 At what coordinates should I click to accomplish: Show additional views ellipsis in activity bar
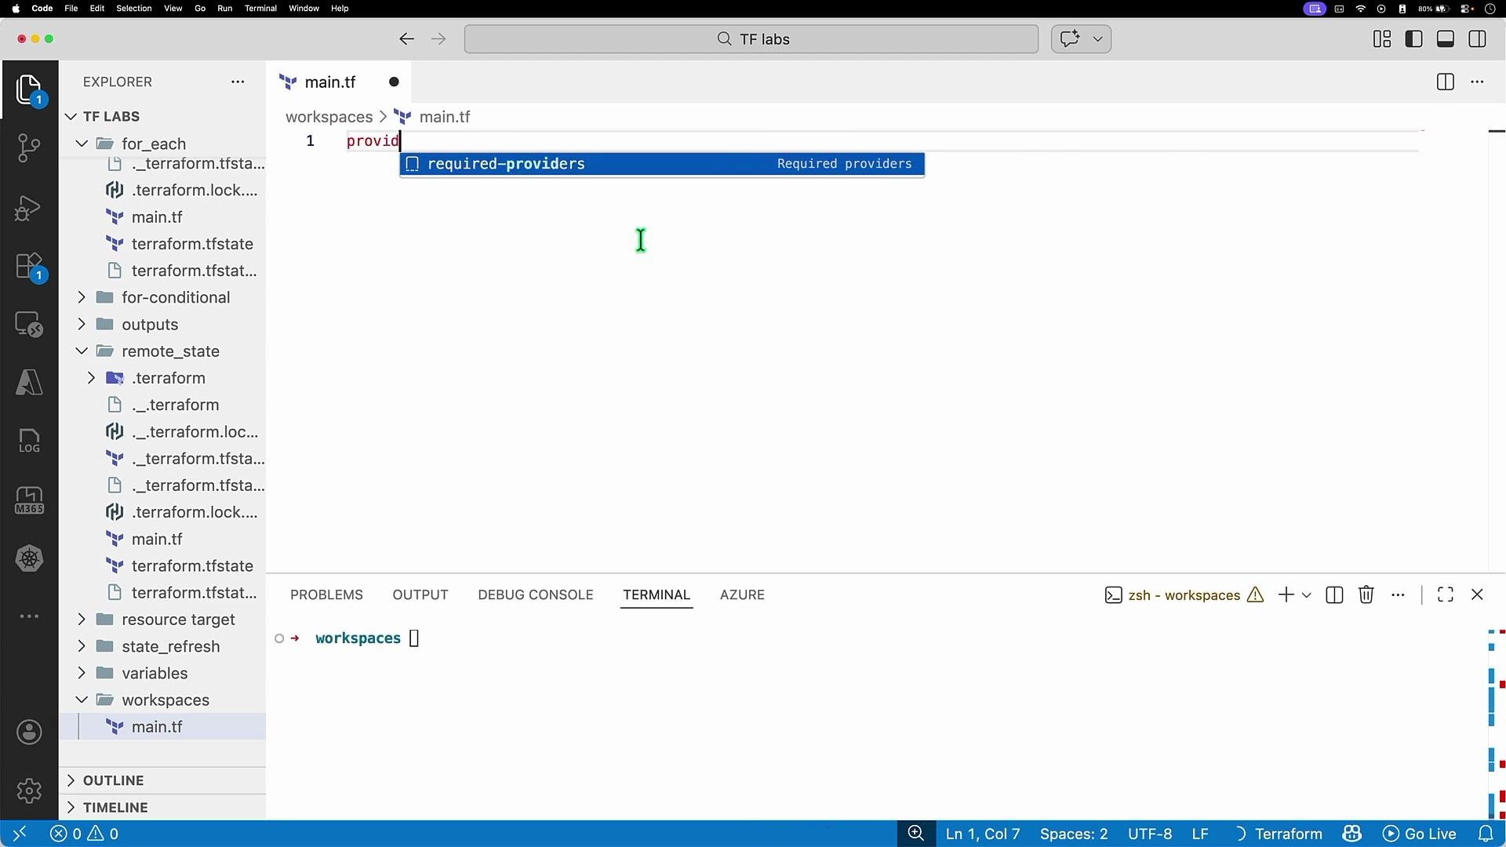pyautogui.click(x=29, y=616)
